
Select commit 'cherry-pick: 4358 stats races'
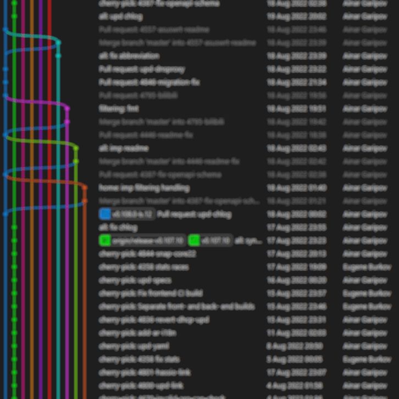pyautogui.click(x=144, y=267)
